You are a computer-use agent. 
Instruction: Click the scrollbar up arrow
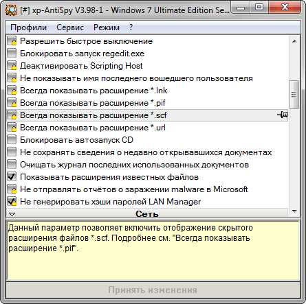(294, 41)
